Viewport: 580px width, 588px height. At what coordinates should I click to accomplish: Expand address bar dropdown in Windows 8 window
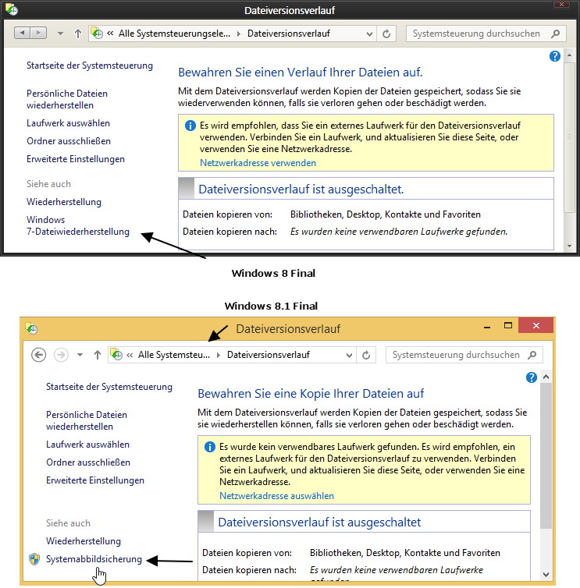[x=369, y=34]
